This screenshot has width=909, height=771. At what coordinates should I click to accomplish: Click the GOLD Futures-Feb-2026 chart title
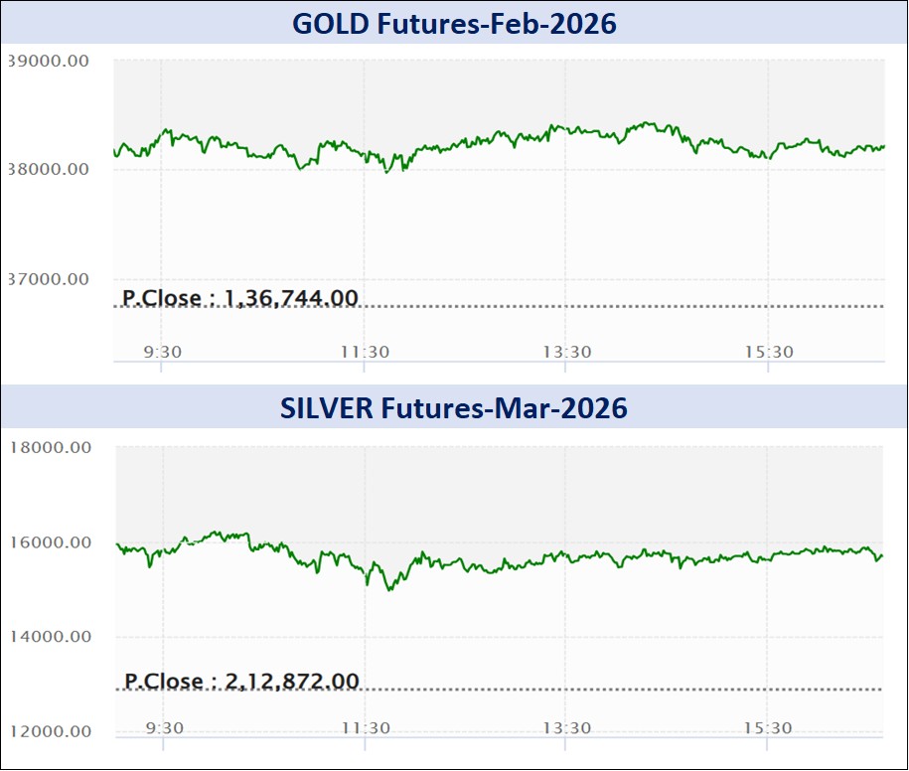[454, 22]
